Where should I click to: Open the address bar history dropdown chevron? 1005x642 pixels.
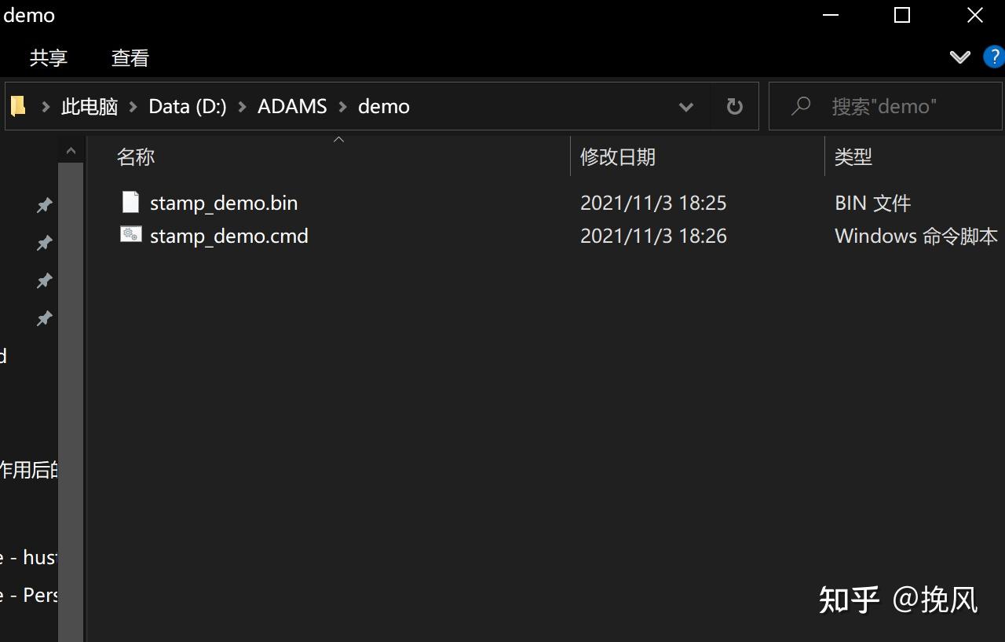[685, 106]
